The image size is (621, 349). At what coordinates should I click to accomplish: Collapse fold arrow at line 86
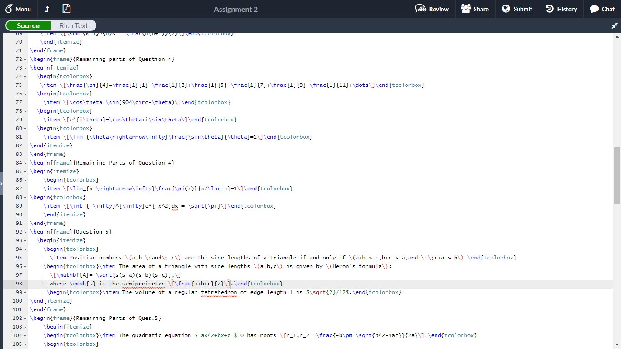point(25,180)
